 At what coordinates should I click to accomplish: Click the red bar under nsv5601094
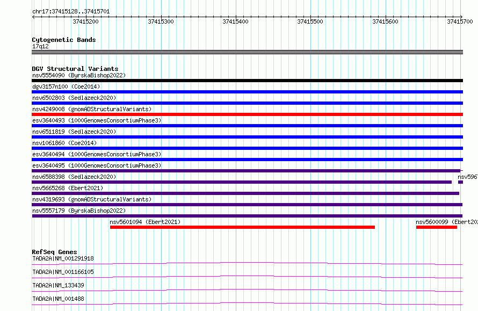tap(242, 227)
